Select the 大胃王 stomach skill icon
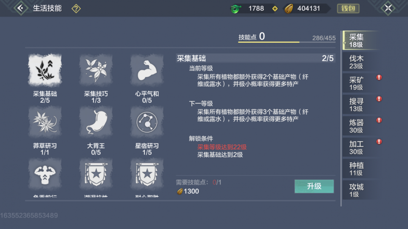Image resolution: width=408 pixels, height=229 pixels. coord(96,122)
